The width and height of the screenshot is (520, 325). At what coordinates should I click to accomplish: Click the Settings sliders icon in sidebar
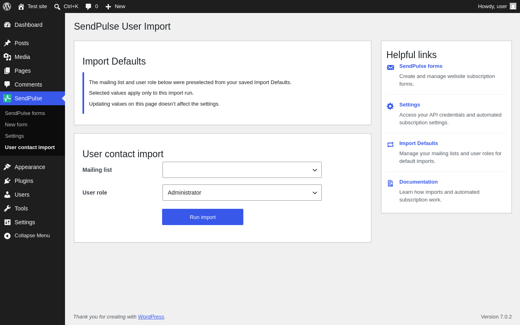pos(7,222)
